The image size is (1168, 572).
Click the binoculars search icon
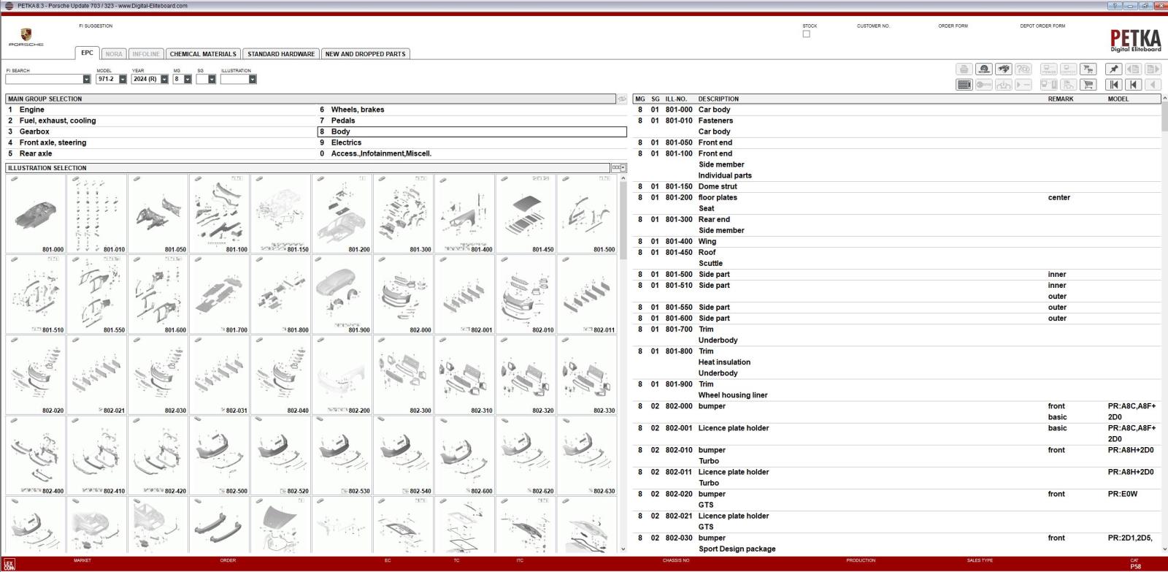click(1004, 69)
